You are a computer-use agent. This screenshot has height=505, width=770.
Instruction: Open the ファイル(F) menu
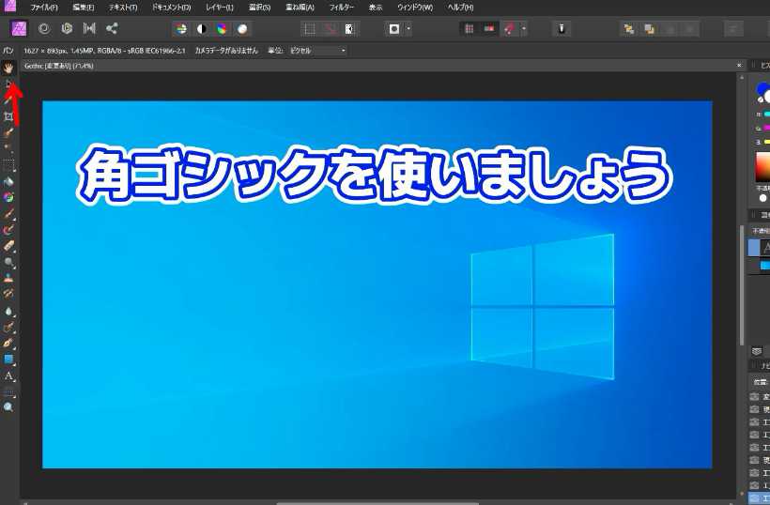point(44,8)
